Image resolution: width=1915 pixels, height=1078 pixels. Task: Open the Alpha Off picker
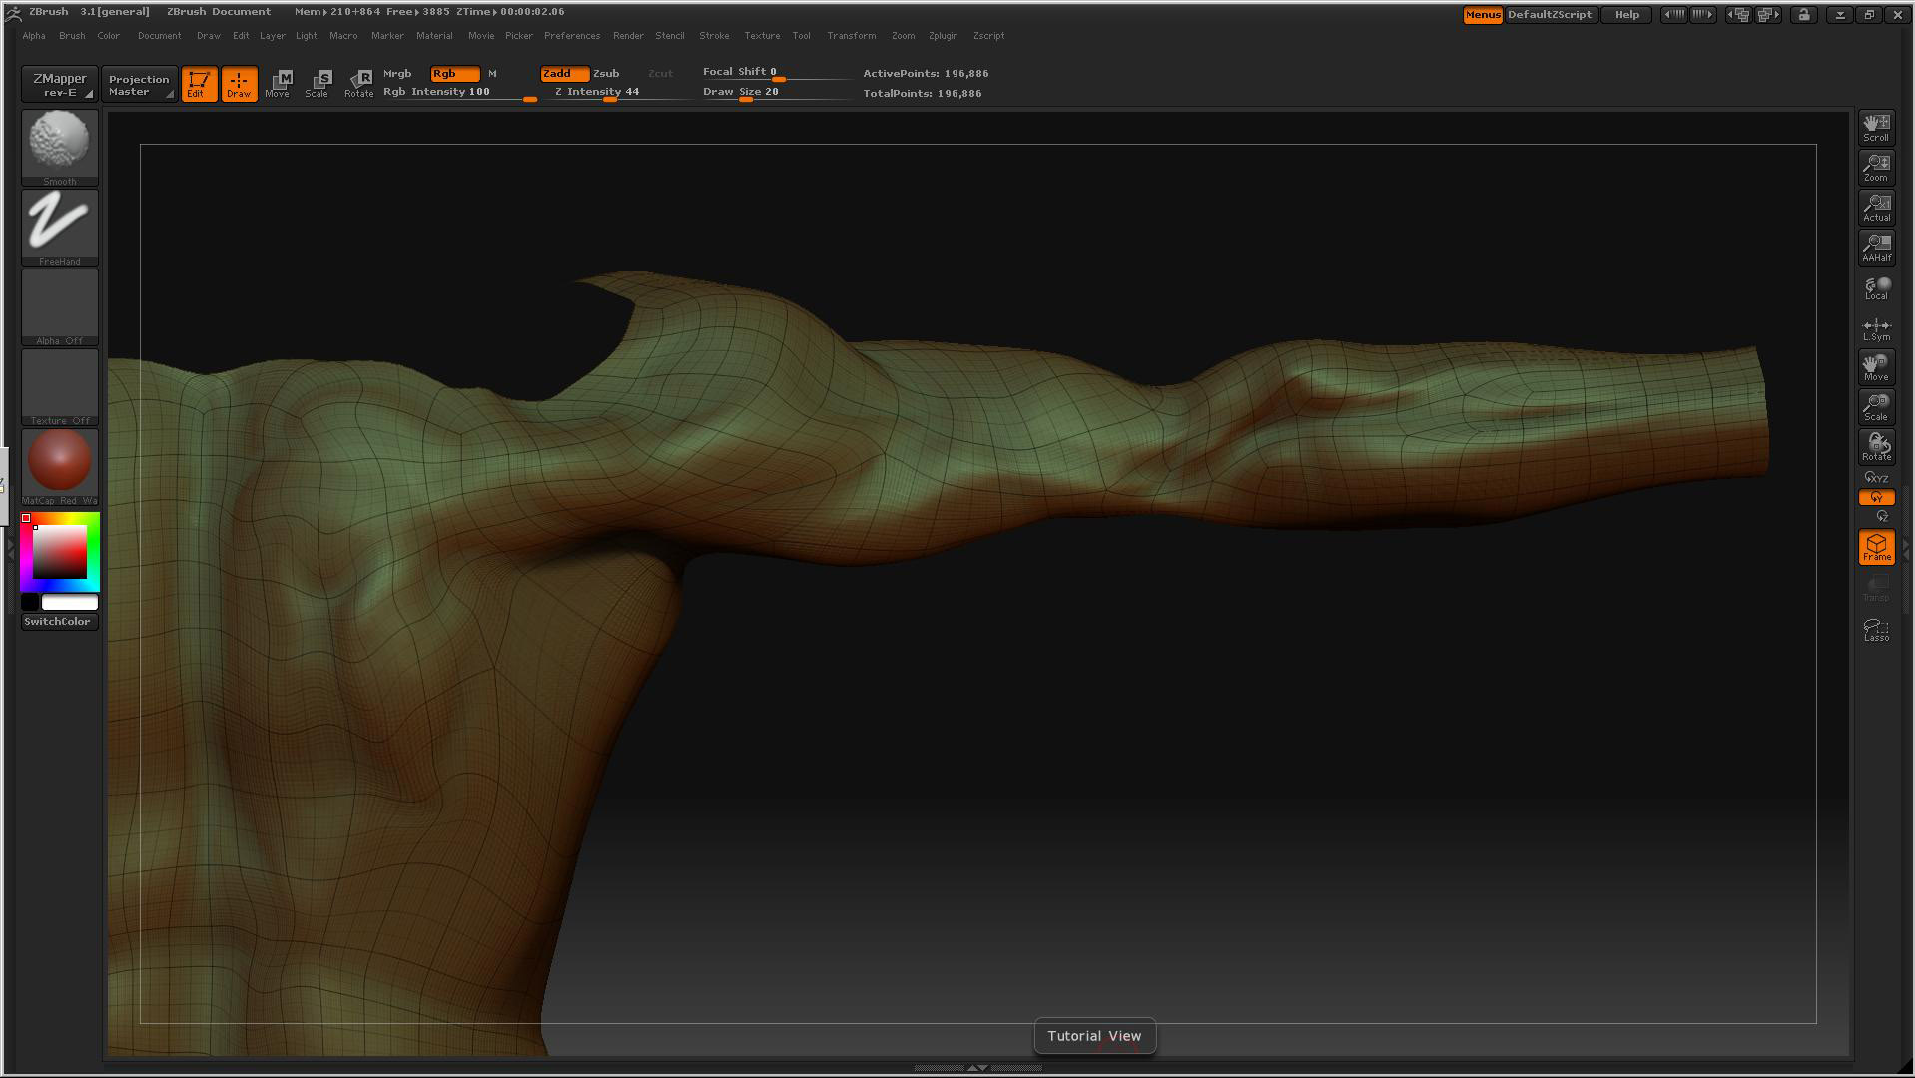coord(60,307)
